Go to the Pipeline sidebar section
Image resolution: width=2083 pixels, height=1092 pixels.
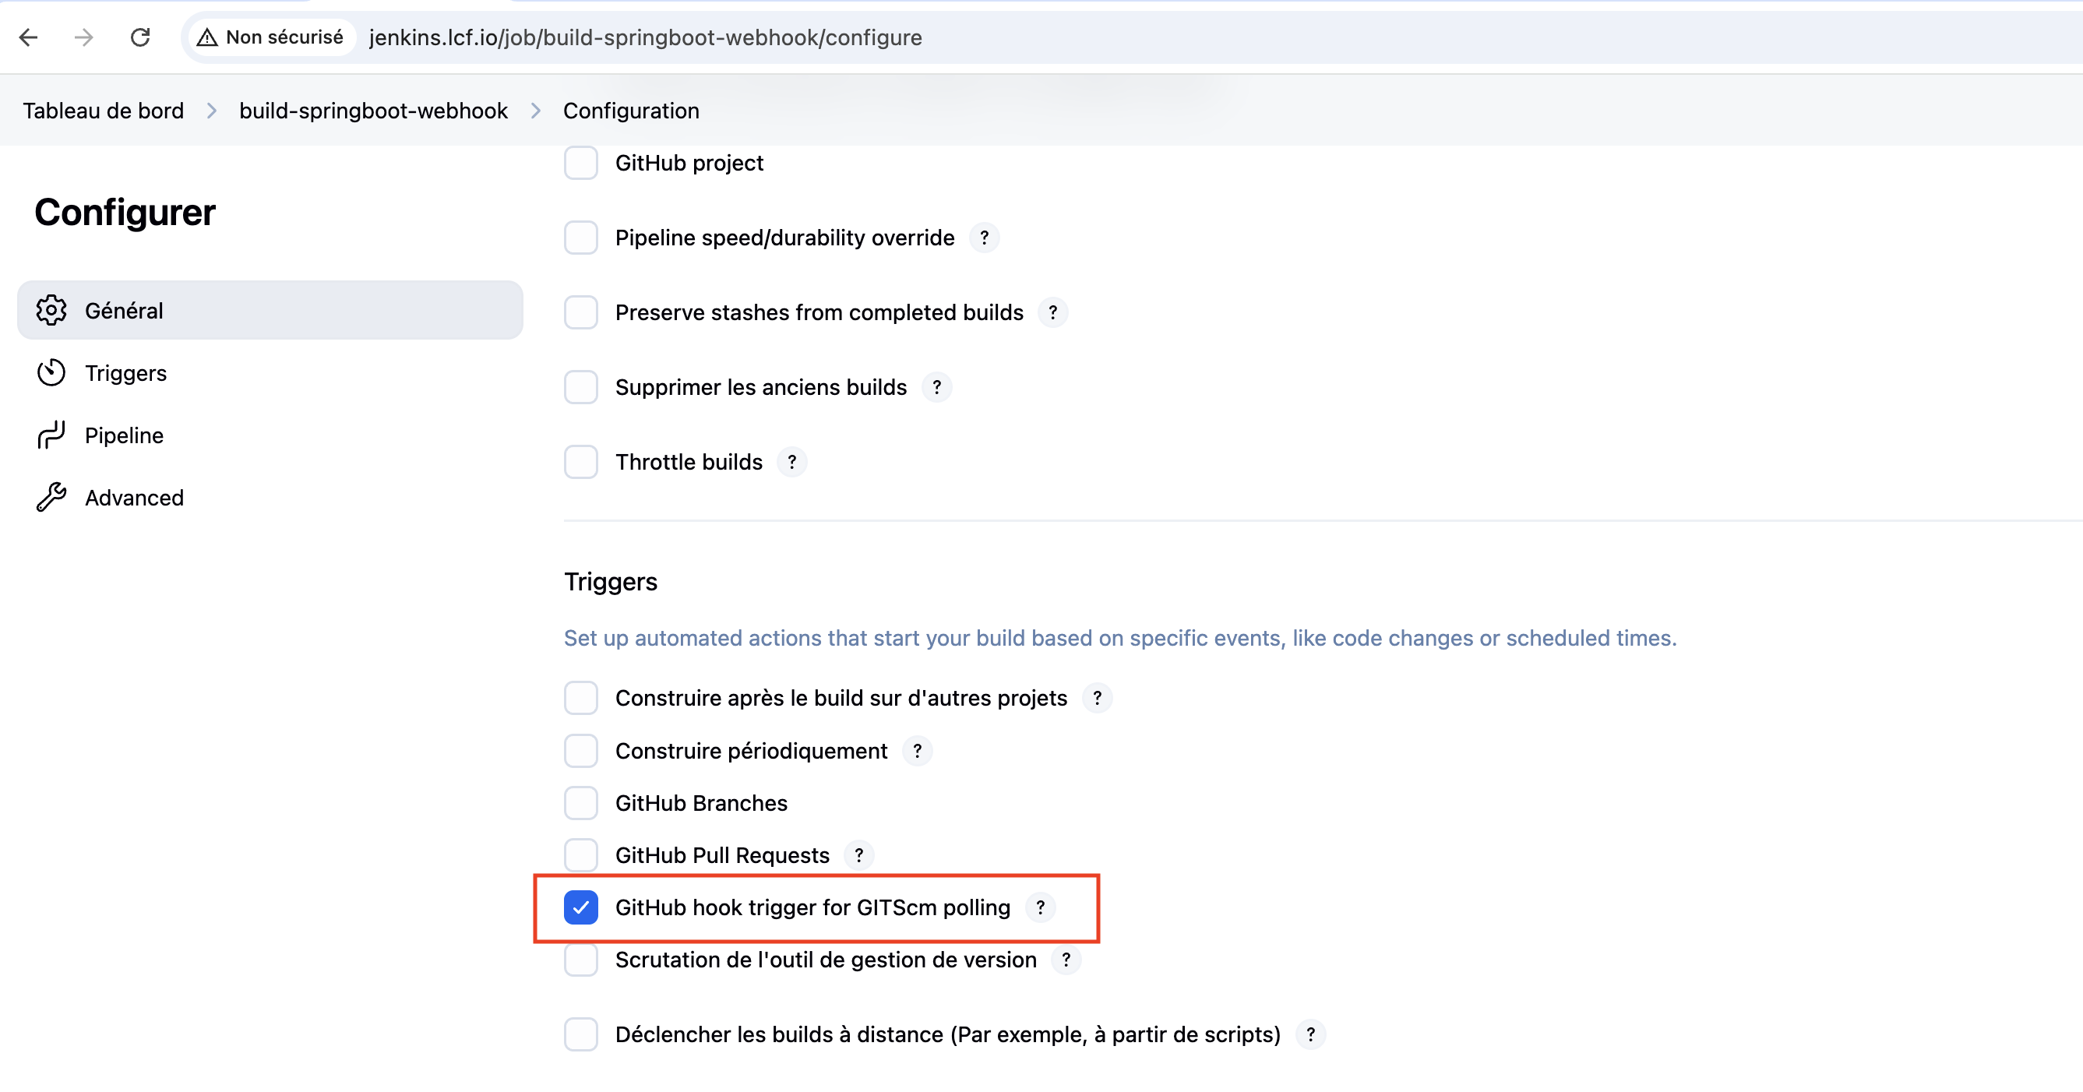124,435
